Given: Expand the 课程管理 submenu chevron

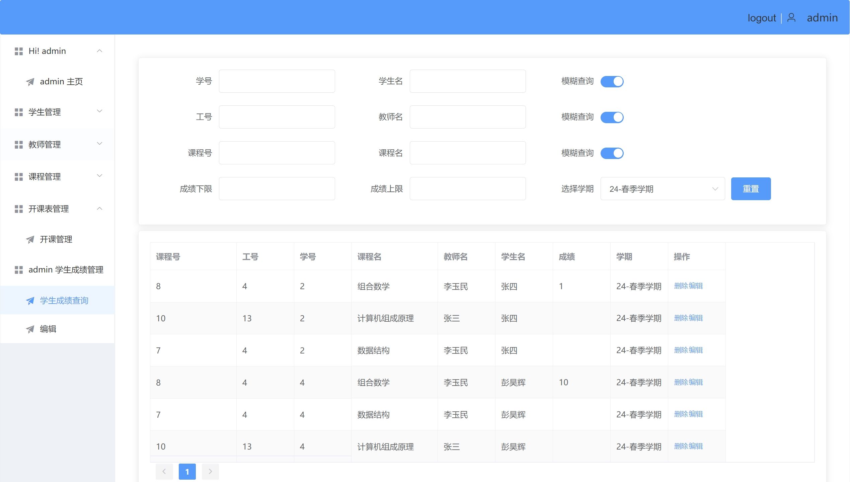Looking at the screenshot, I should click(x=99, y=176).
